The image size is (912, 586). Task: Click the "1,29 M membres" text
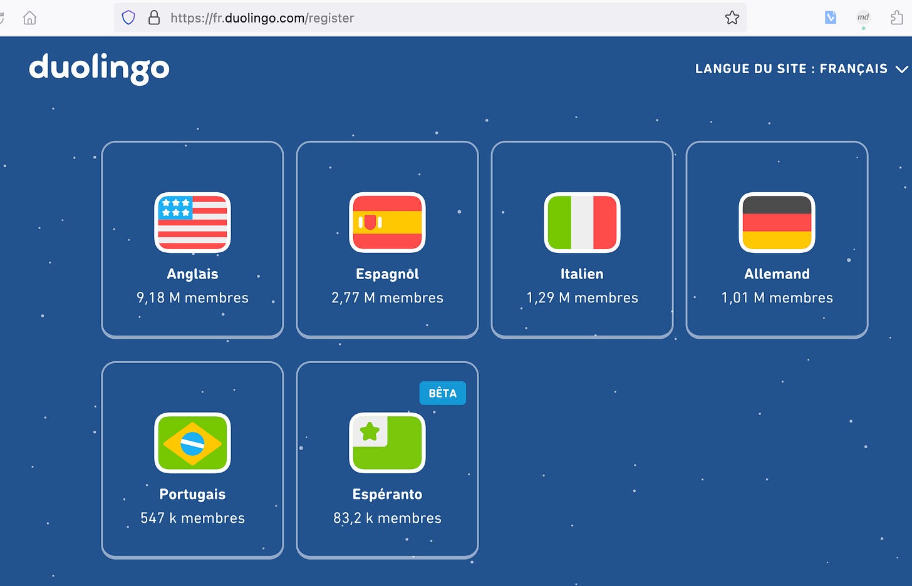(x=582, y=297)
